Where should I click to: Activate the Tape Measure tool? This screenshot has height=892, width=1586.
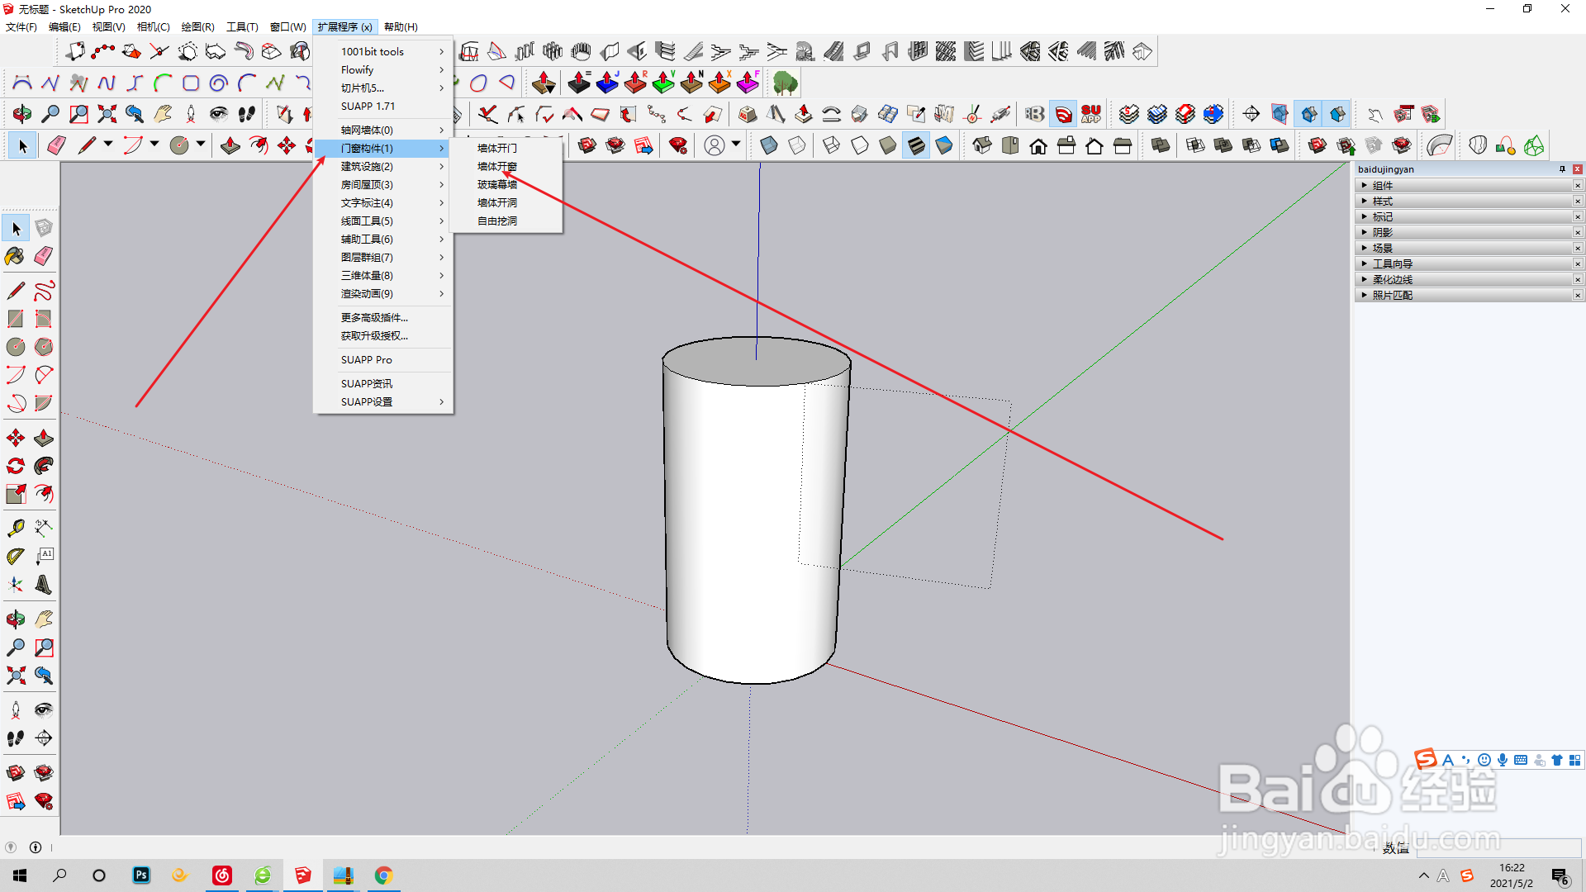pos(15,528)
